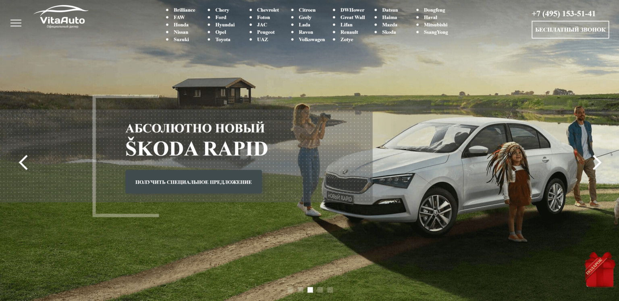Viewport: 619px width, 301px height.
Task: Open the UAZ brand link
Action: coord(262,39)
